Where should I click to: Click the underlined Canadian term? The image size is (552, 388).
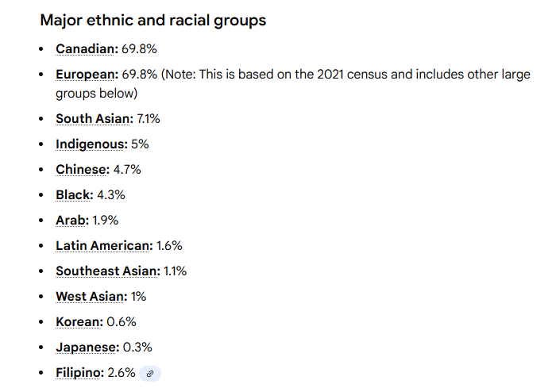click(x=86, y=49)
